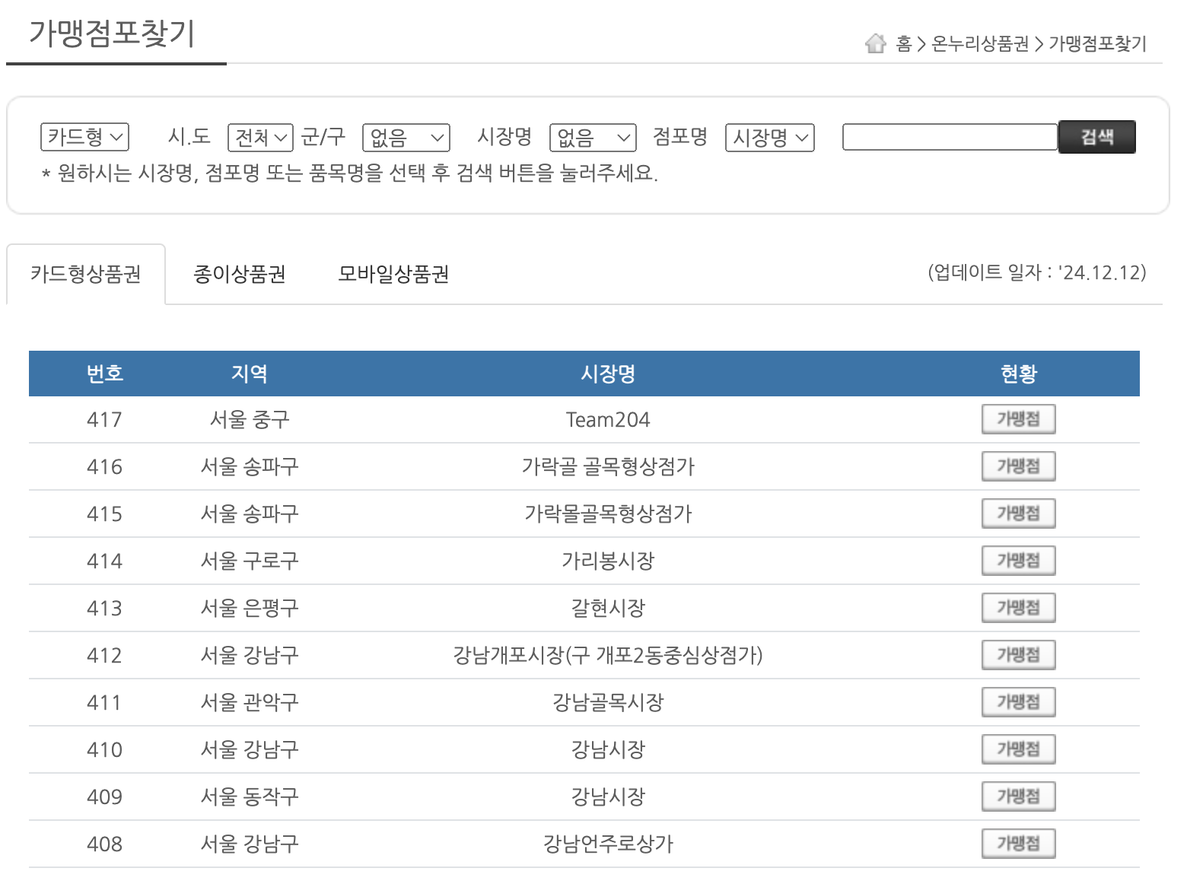The width and height of the screenshot is (1187, 884).
Task: Go to 홈 in breadcrumb
Action: coord(904,43)
